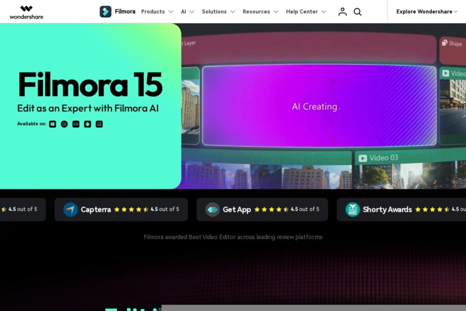
Task: Click 'Filmora awarded Best Video Editor' caption
Action: click(x=233, y=237)
